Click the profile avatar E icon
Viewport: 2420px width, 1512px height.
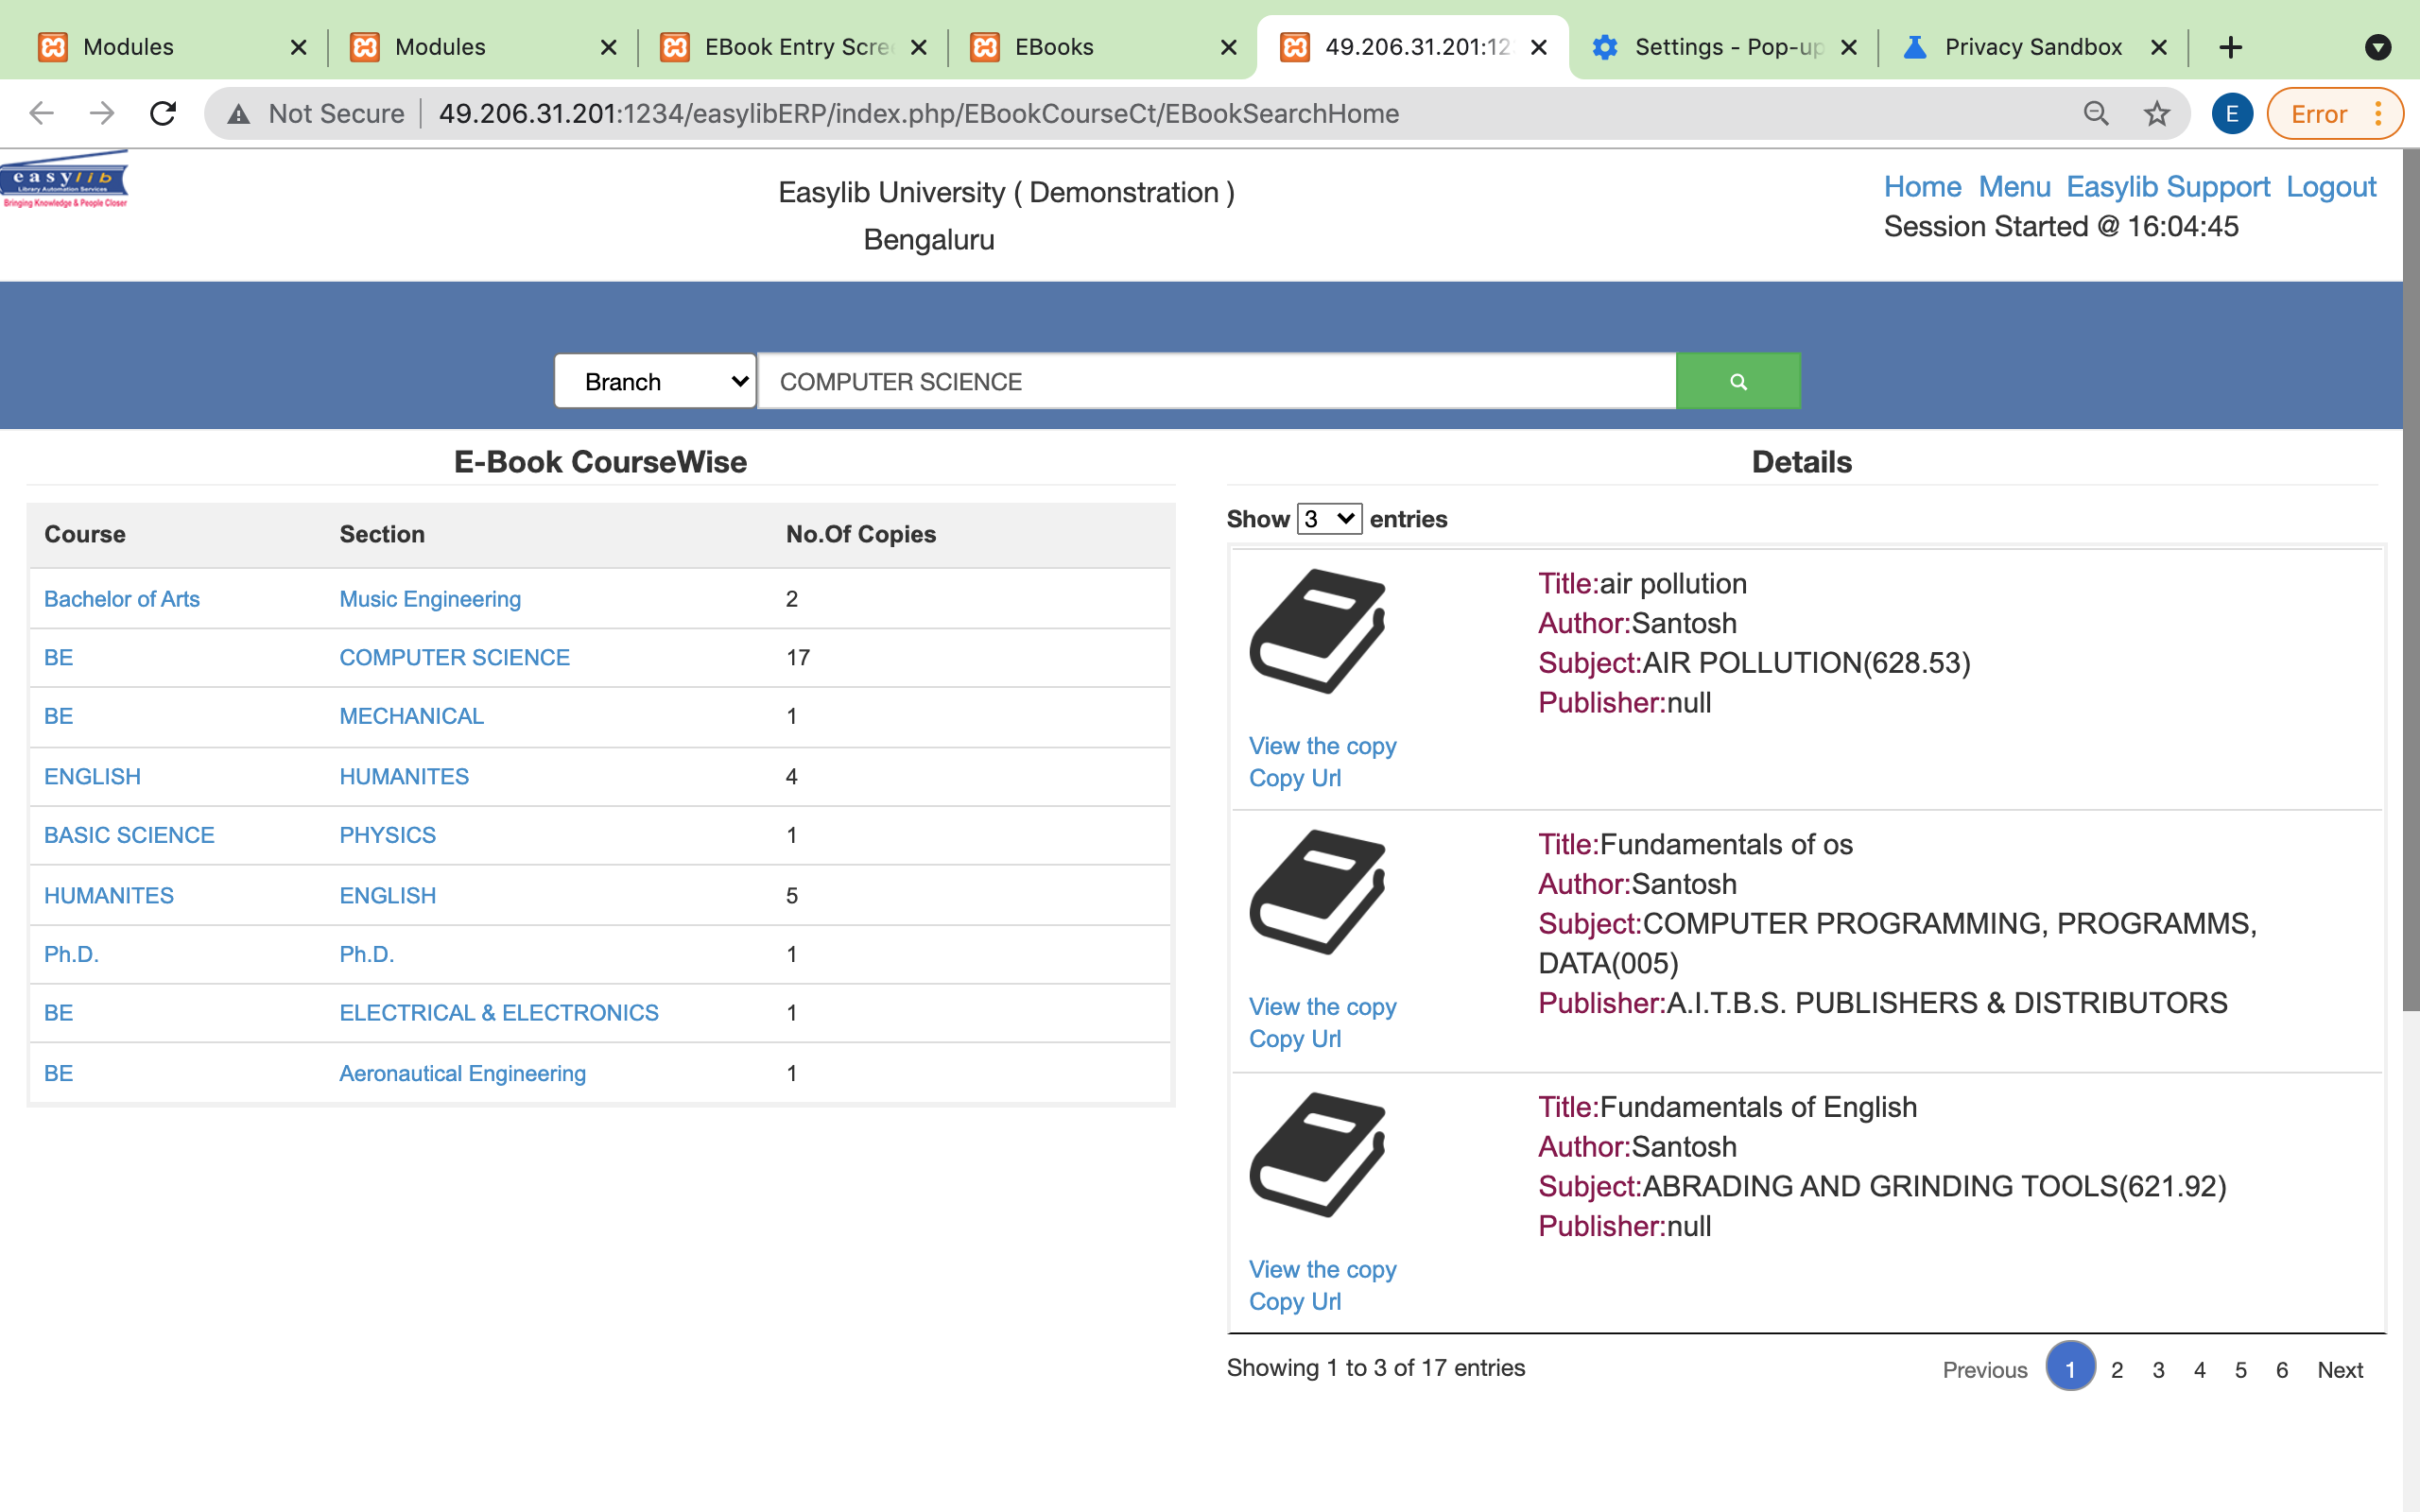tap(2231, 113)
